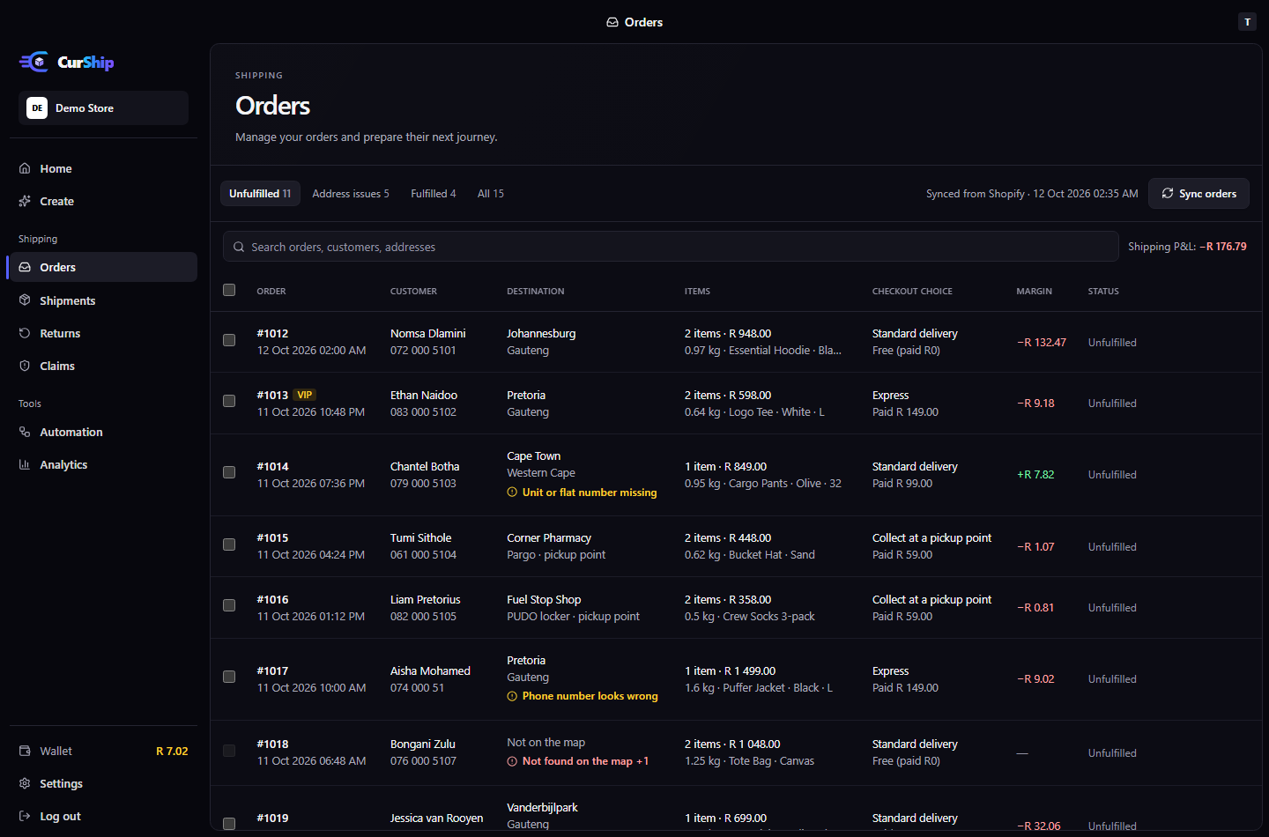Image resolution: width=1269 pixels, height=837 pixels.
Task: Click warning icon for unit number missing
Action: click(x=512, y=493)
